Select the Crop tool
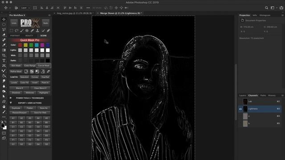This screenshot has height=160, width=285. (x=4, y=55)
